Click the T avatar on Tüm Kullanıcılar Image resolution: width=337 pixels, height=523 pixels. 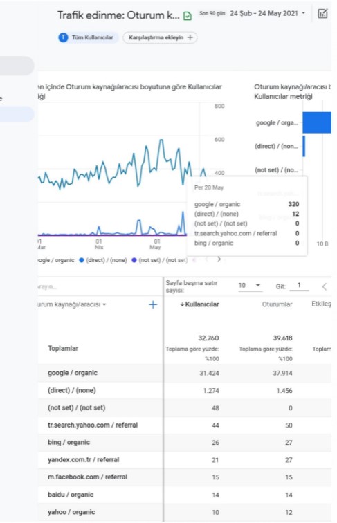63,37
